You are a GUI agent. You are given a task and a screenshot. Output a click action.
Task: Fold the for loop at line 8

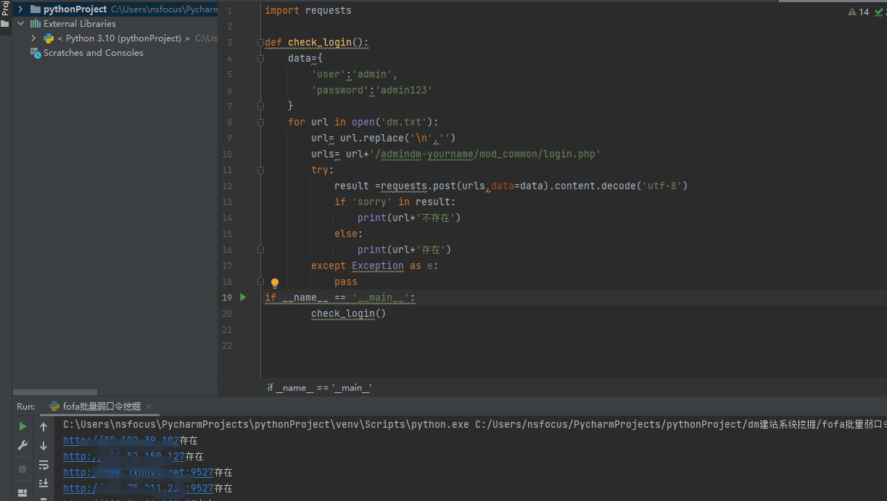260,123
